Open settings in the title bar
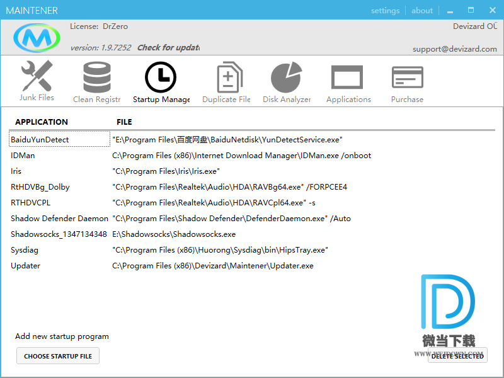Viewport: 504px width, 378px height. click(x=385, y=11)
